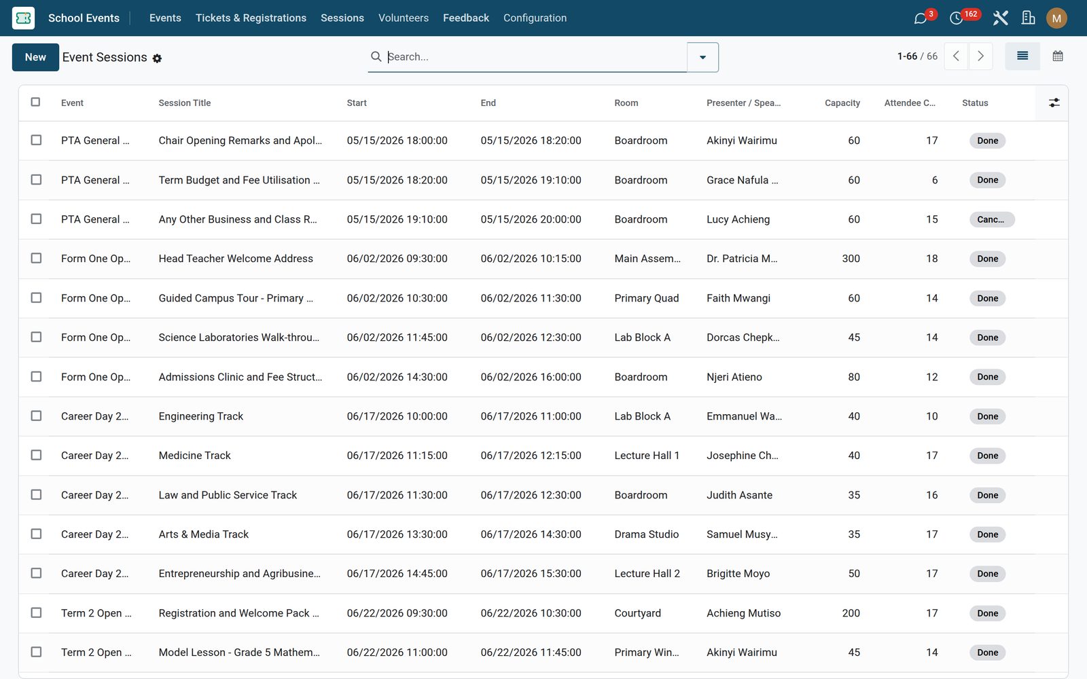1087x679 pixels.
Task: Sort by the Status column header
Action: pyautogui.click(x=975, y=103)
